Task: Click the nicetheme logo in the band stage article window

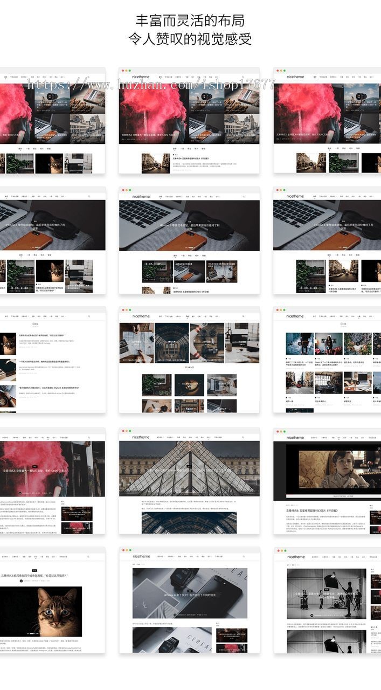Action: click(x=295, y=557)
